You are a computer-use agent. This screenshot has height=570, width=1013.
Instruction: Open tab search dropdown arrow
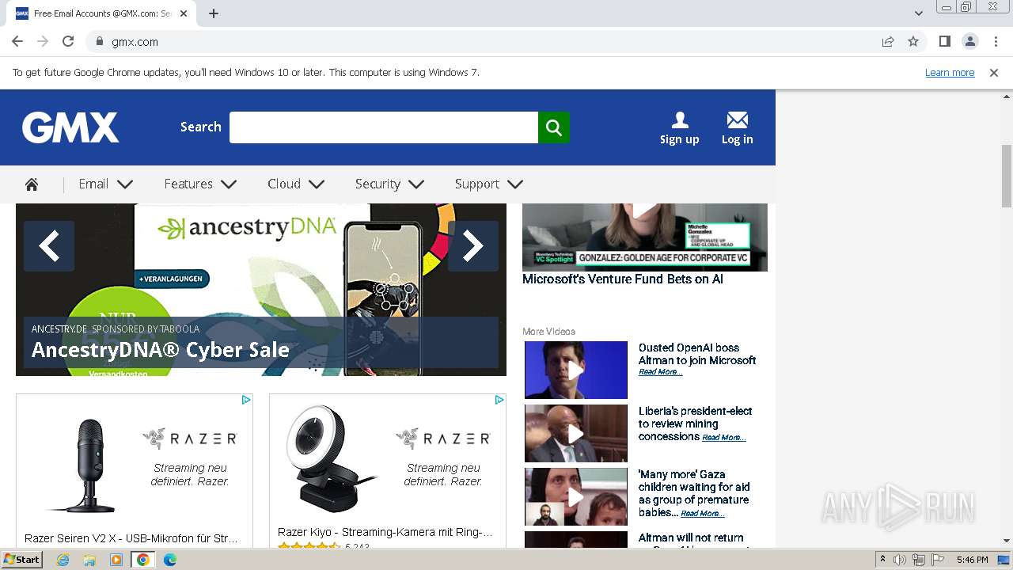click(x=919, y=13)
